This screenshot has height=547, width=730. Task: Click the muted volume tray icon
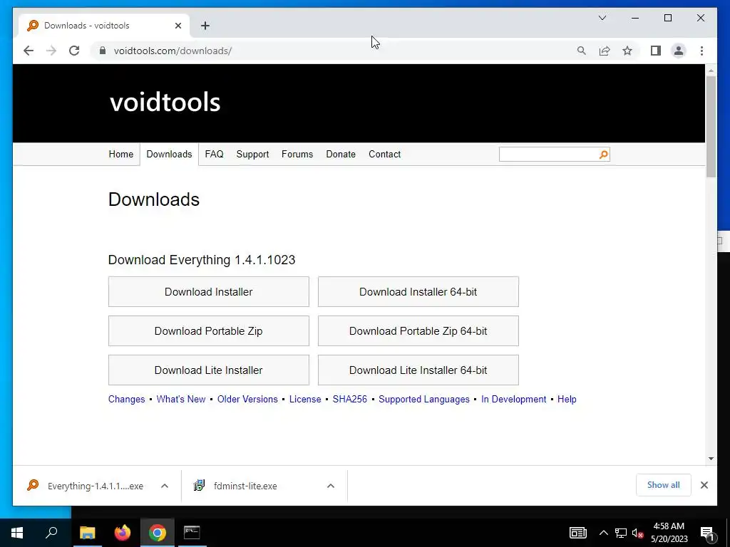click(x=637, y=533)
